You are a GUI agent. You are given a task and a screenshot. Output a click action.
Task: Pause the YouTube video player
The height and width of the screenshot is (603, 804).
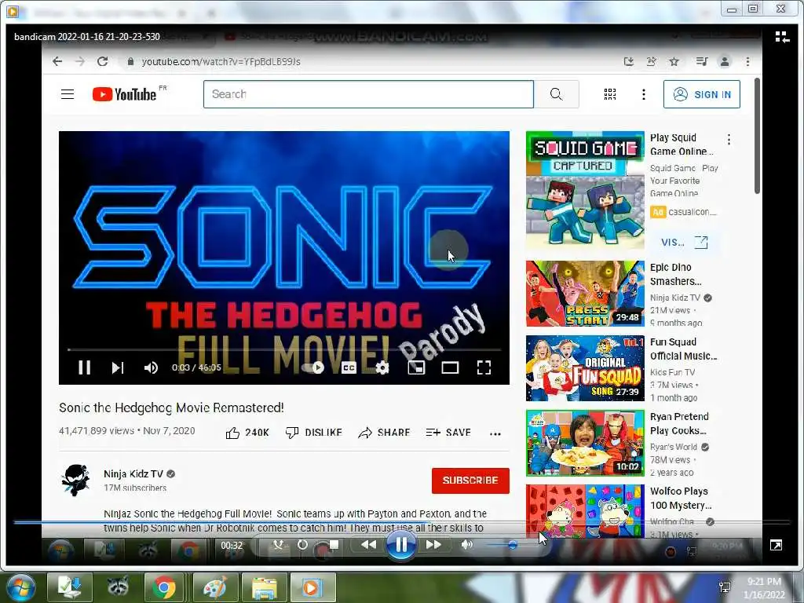coord(85,367)
